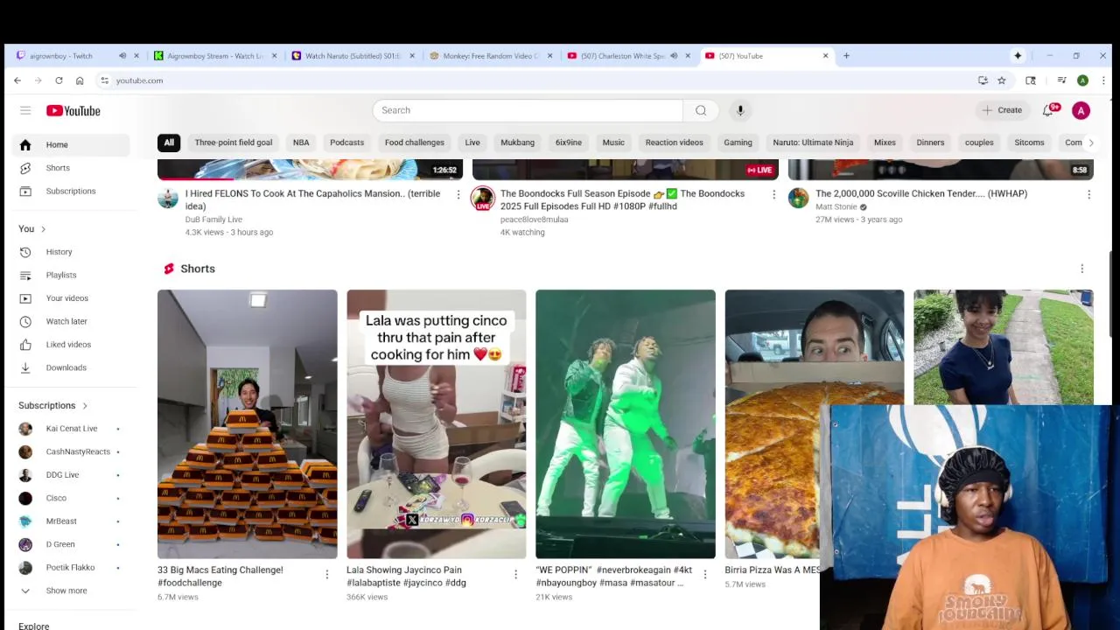The image size is (1120, 630).
Task: Open Matt Stonie channel link
Action: coord(836,207)
